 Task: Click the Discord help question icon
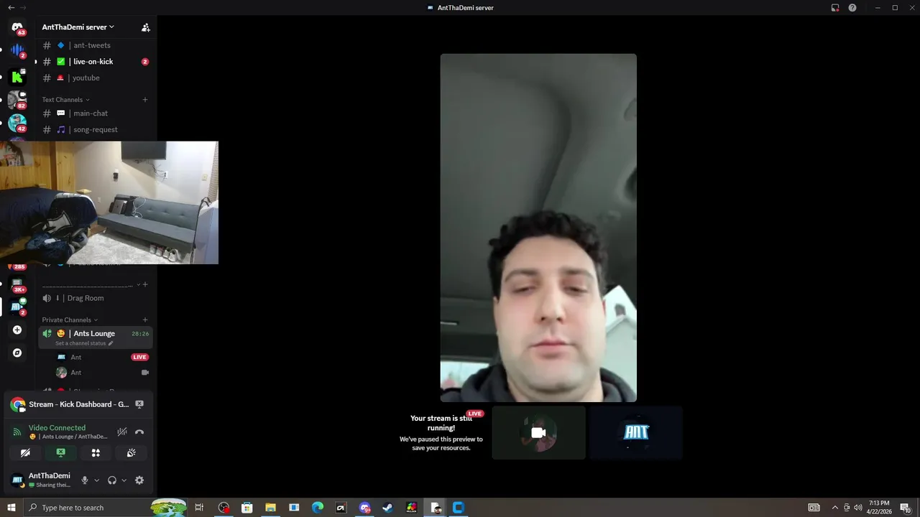[852, 8]
